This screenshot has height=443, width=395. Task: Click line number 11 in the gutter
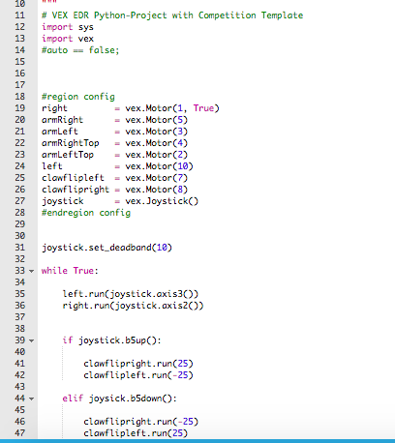(x=19, y=15)
